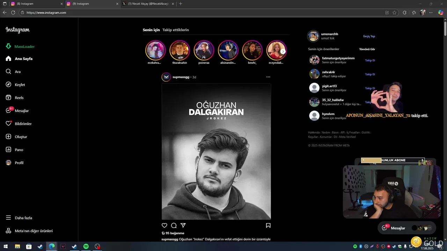Go to Ana Sayfa home icon
The width and height of the screenshot is (447, 251).
click(8, 59)
